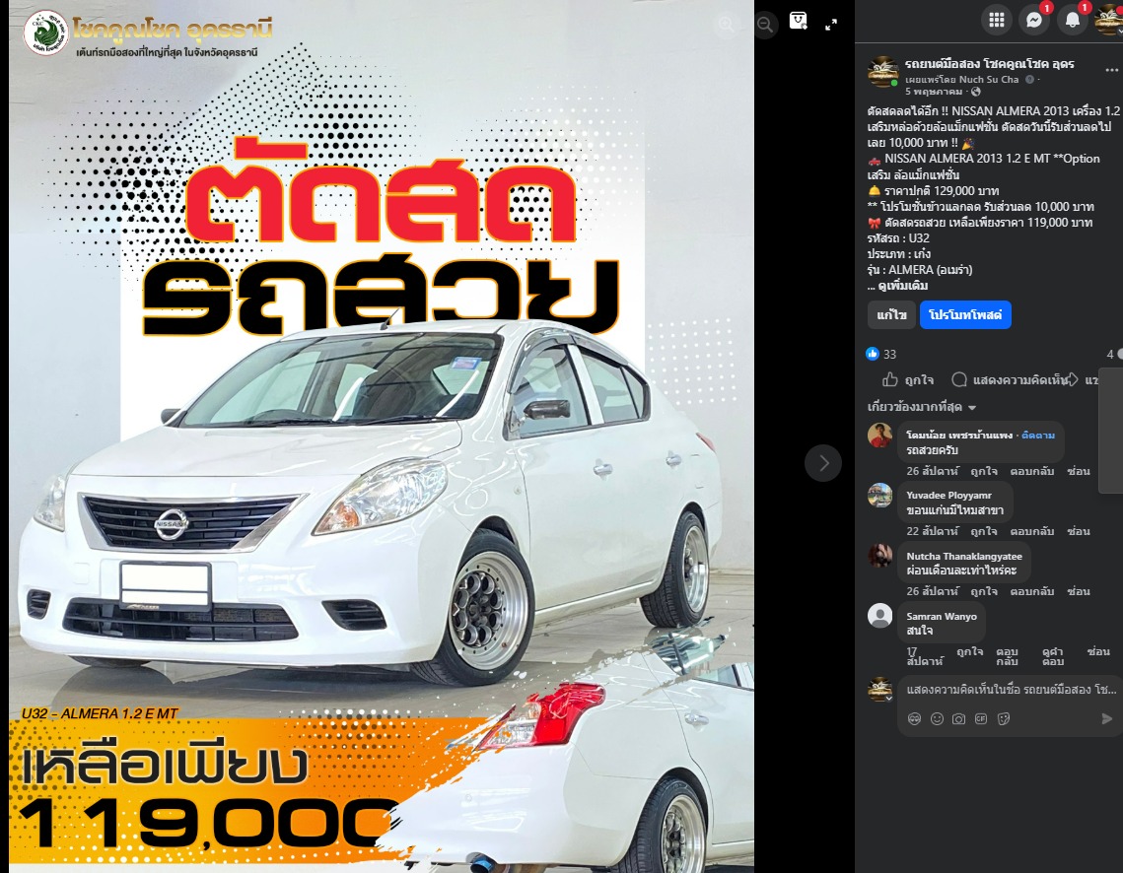1123x873 pixels.
Task: Open the 5 พฤษภาคม post date
Action: 934,92
